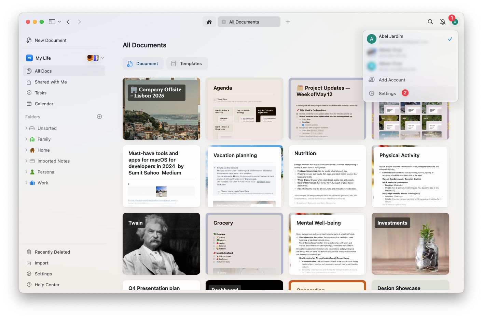Open the Design Showcase card

pyautogui.click(x=410, y=285)
